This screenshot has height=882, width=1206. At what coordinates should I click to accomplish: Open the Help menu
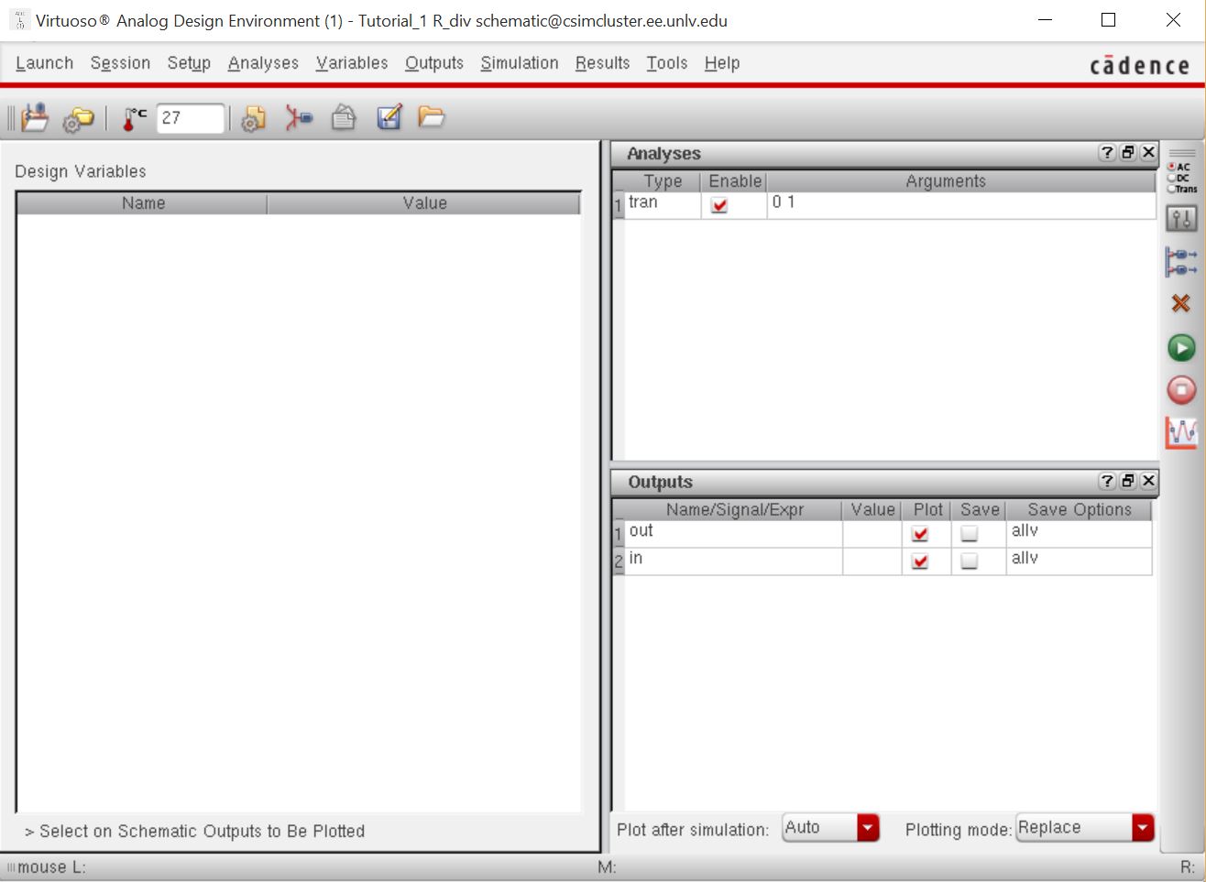click(x=722, y=63)
